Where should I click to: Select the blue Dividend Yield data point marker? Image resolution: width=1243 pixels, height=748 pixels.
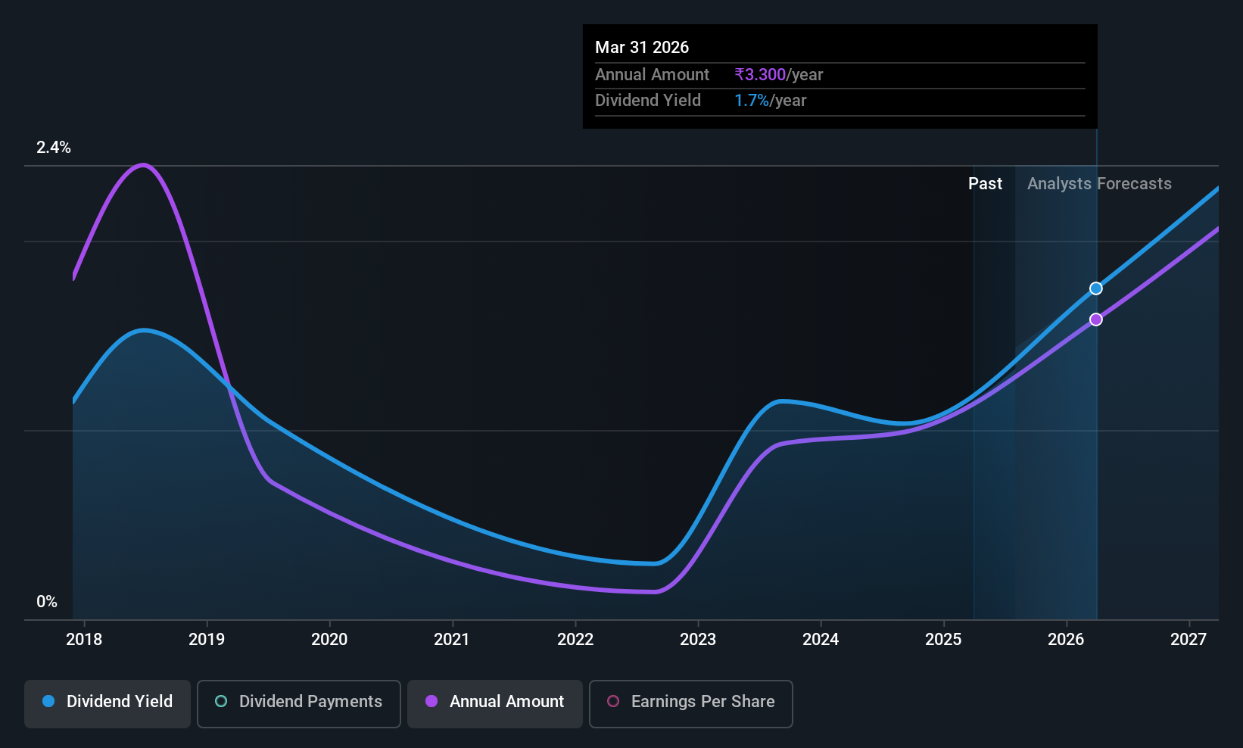[1096, 288]
